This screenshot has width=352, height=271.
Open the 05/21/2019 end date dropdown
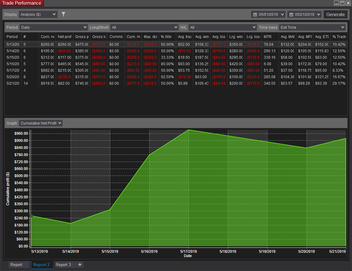tap(304, 15)
